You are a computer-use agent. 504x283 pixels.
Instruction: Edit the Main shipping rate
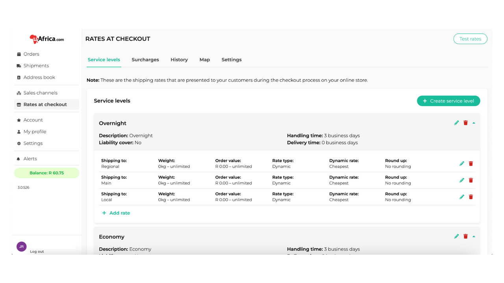pyautogui.click(x=462, y=180)
